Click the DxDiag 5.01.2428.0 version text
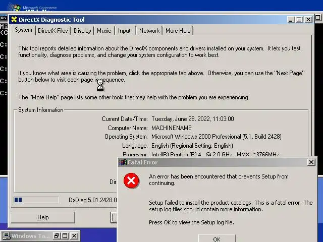 click(93, 200)
